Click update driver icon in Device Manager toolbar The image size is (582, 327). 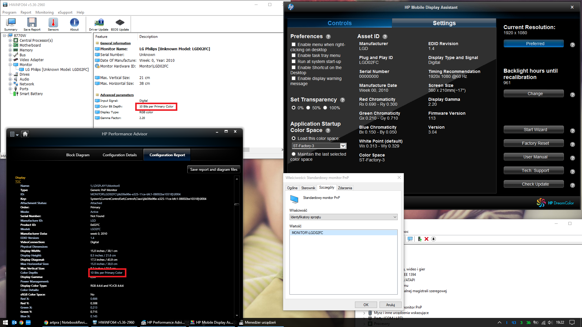coord(420,239)
